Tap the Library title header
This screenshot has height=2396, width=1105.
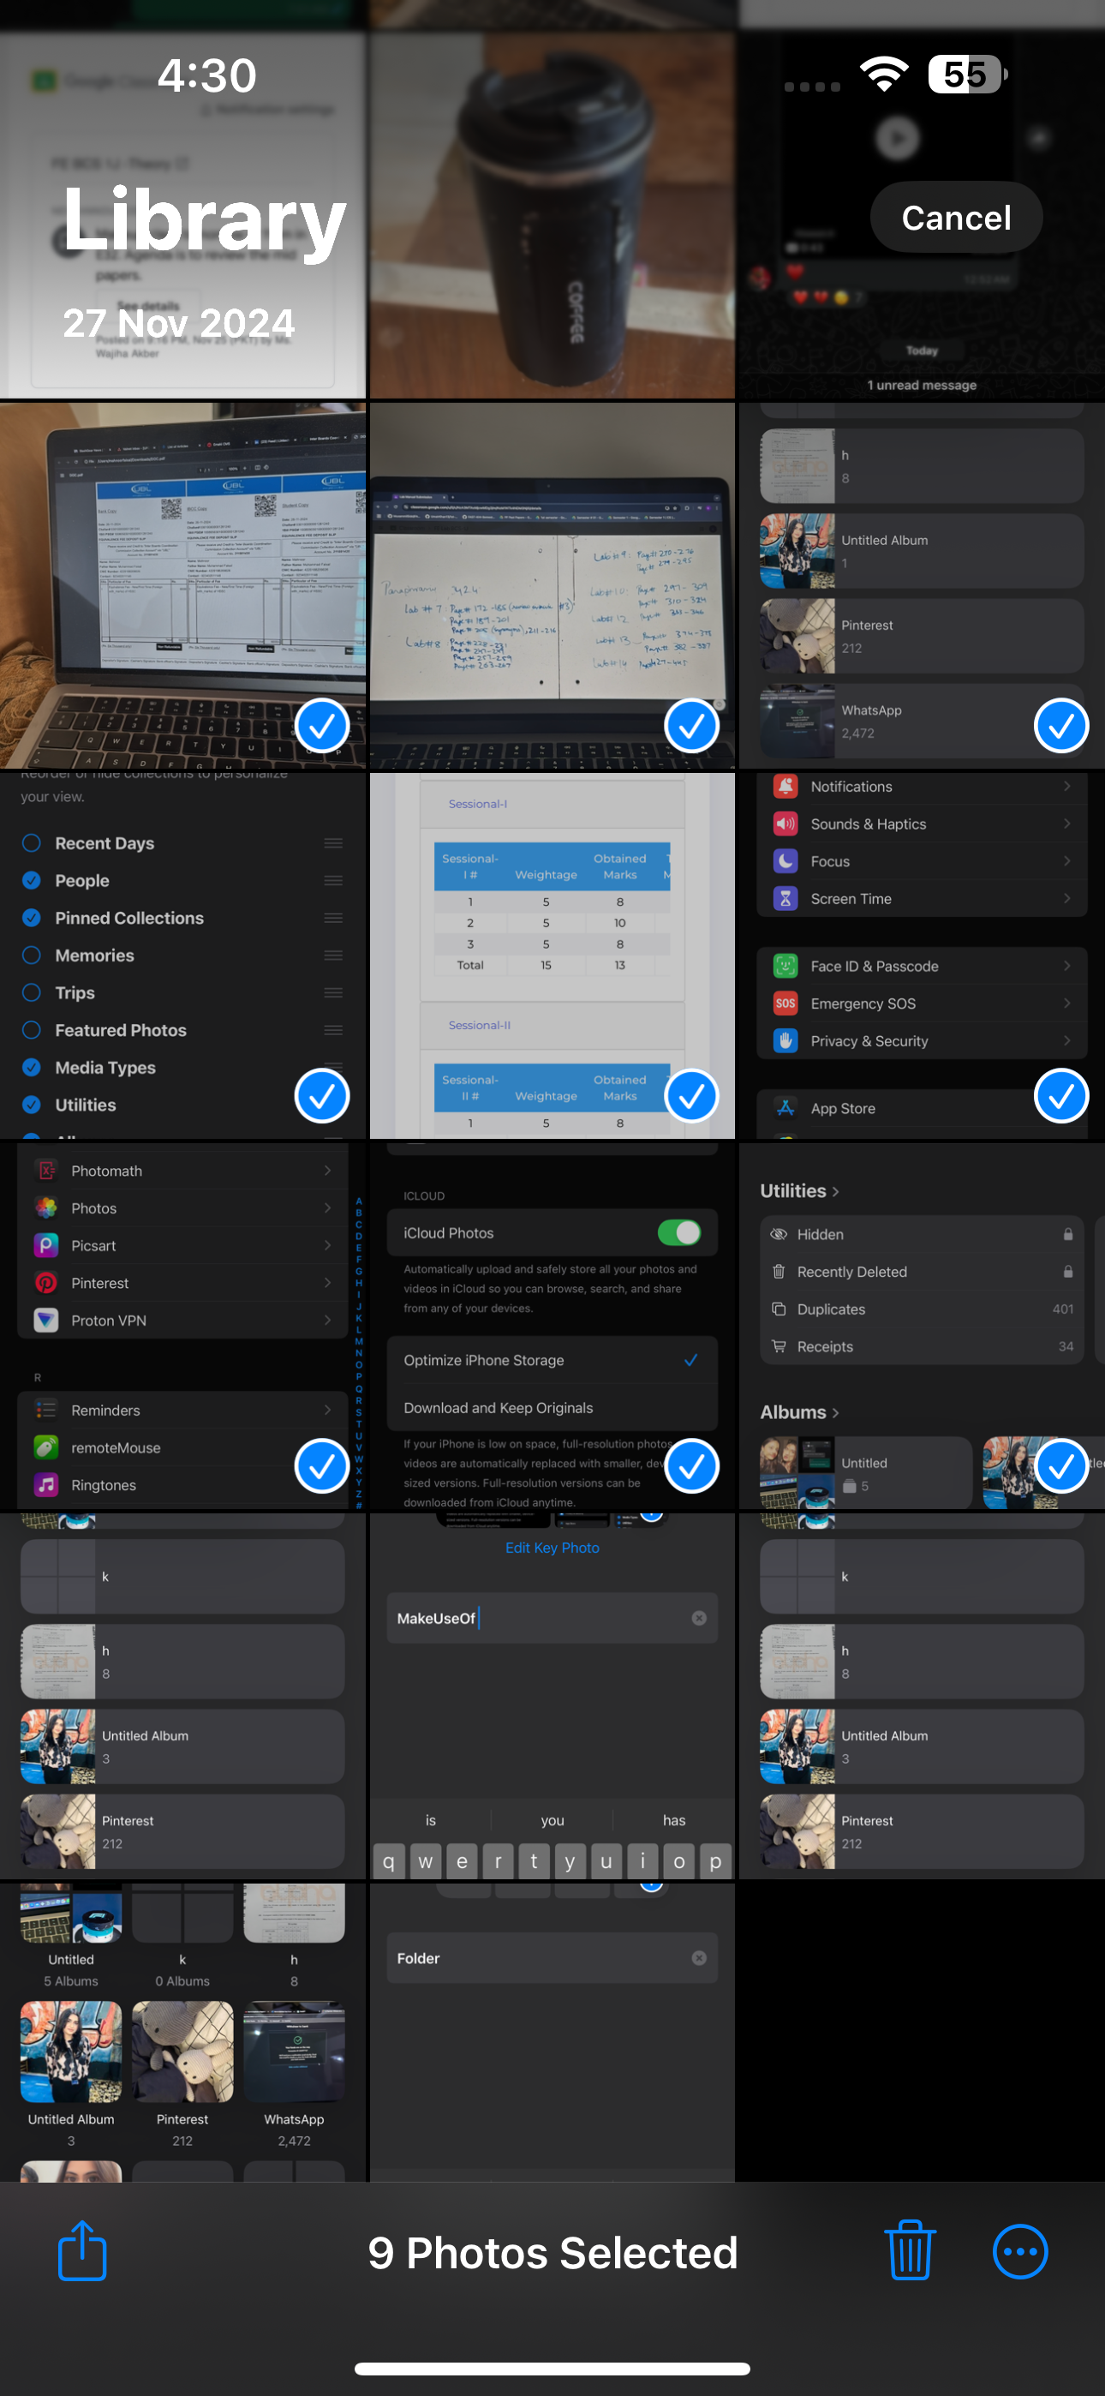click(205, 219)
